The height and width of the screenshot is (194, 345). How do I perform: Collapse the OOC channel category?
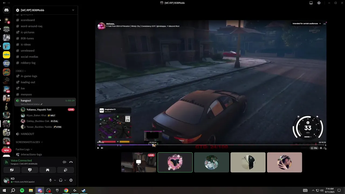click(21, 71)
